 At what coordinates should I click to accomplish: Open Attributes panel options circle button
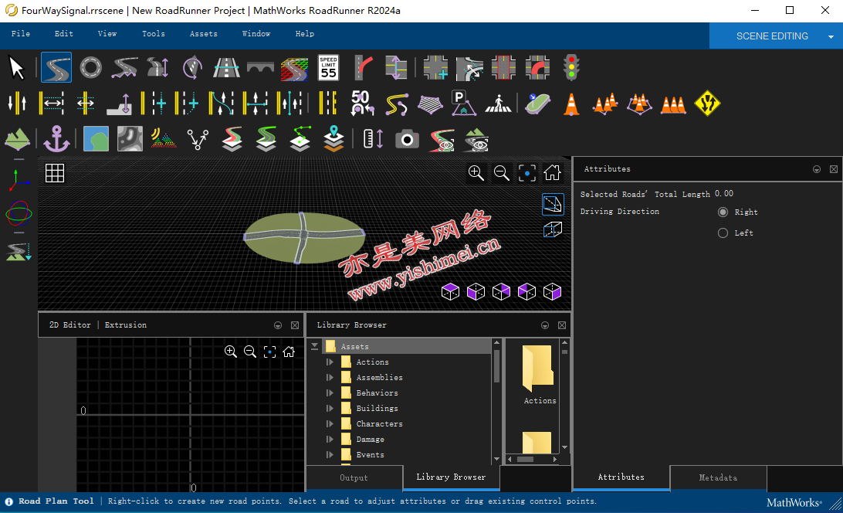point(817,169)
